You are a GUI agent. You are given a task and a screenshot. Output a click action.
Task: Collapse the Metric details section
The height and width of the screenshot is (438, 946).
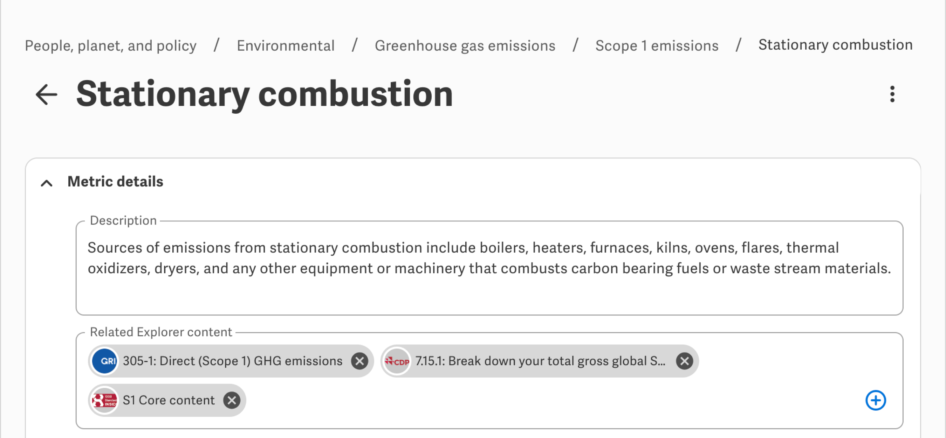pos(47,183)
